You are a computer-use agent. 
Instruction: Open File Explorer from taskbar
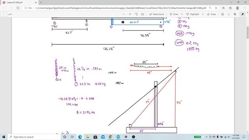point(88,137)
